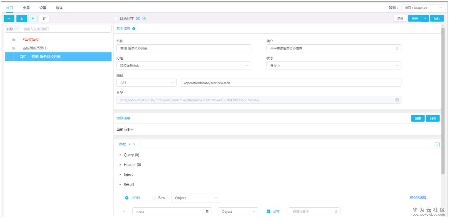Open the 名称 search type dropdown
The height and width of the screenshot is (219, 449).
[x=12, y=29]
